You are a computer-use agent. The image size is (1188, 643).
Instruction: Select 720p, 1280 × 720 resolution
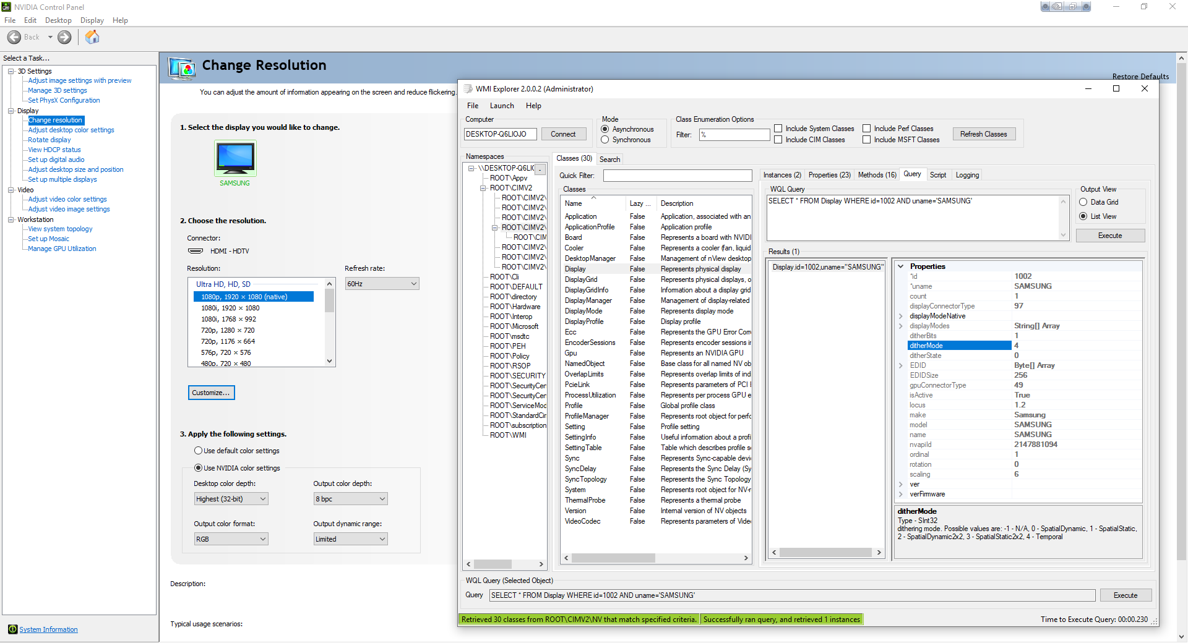[x=228, y=330]
